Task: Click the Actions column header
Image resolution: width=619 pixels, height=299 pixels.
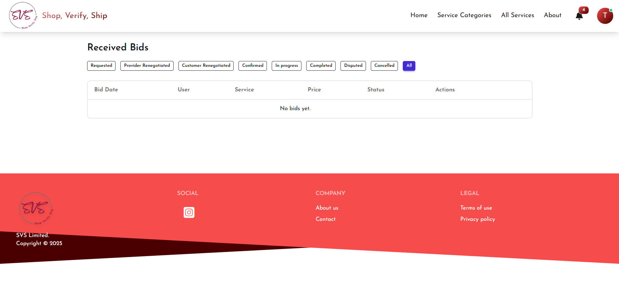Action: click(445, 89)
